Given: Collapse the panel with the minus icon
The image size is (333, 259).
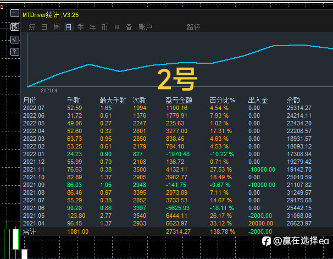Looking at the screenshot, I should coord(14,13).
